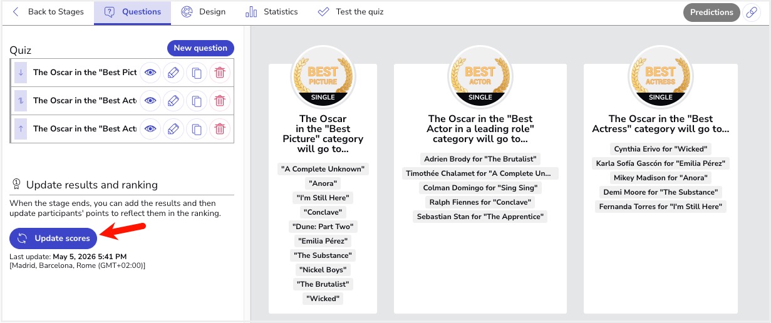The height and width of the screenshot is (323, 771).
Task: Click the Last update date text
Action: click(90, 257)
